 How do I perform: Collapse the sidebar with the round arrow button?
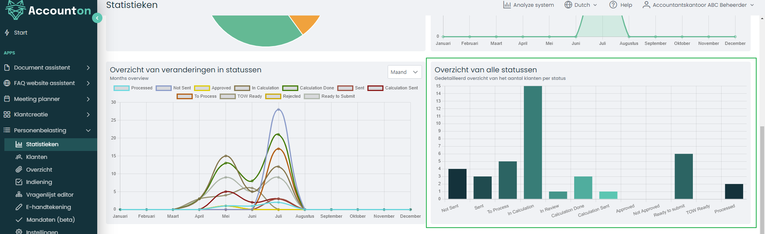(x=97, y=18)
